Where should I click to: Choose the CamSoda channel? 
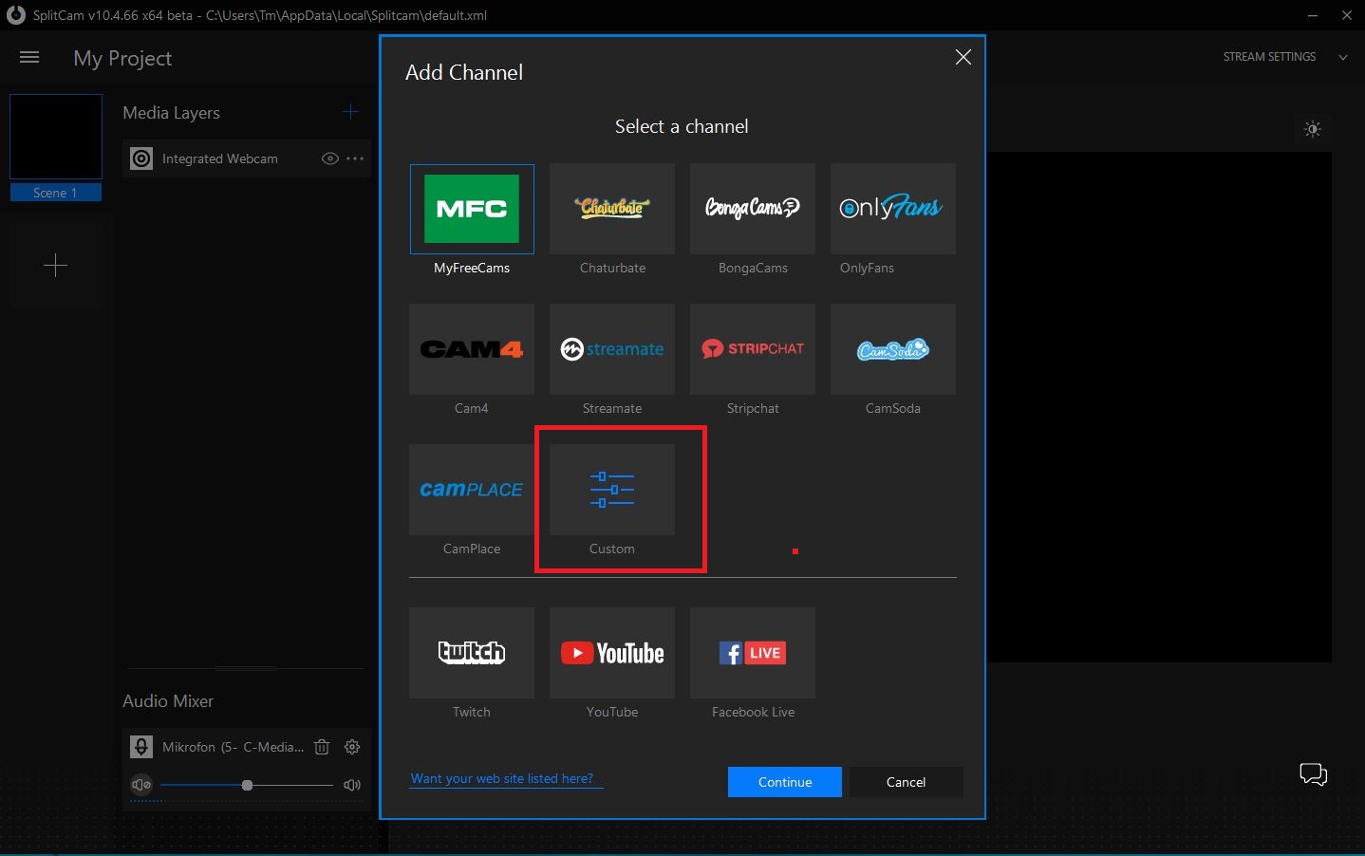[893, 349]
